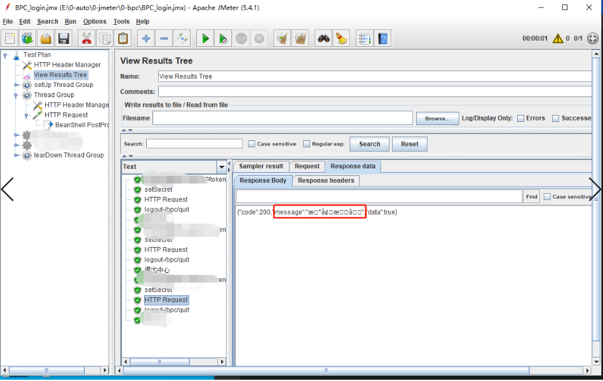The width and height of the screenshot is (603, 381).
Task: Click the Copy icon in toolbar
Action: 105,39
